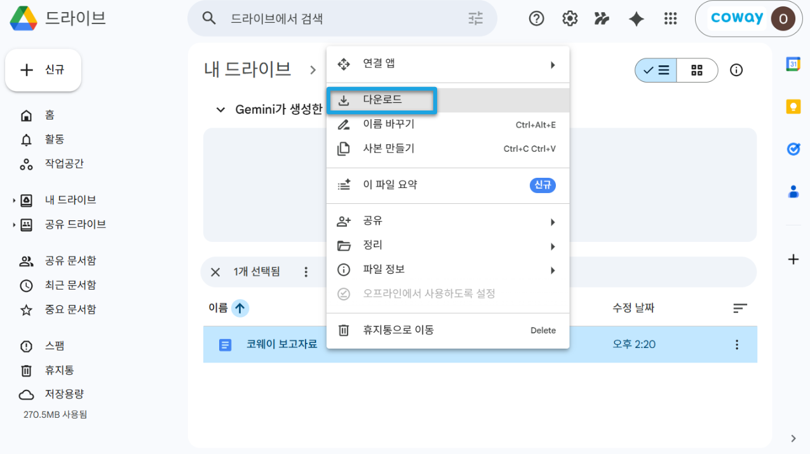This screenshot has height=454, width=810.
Task: Expand 공유 드라이브 tree in sidebar
Action: pos(13,225)
